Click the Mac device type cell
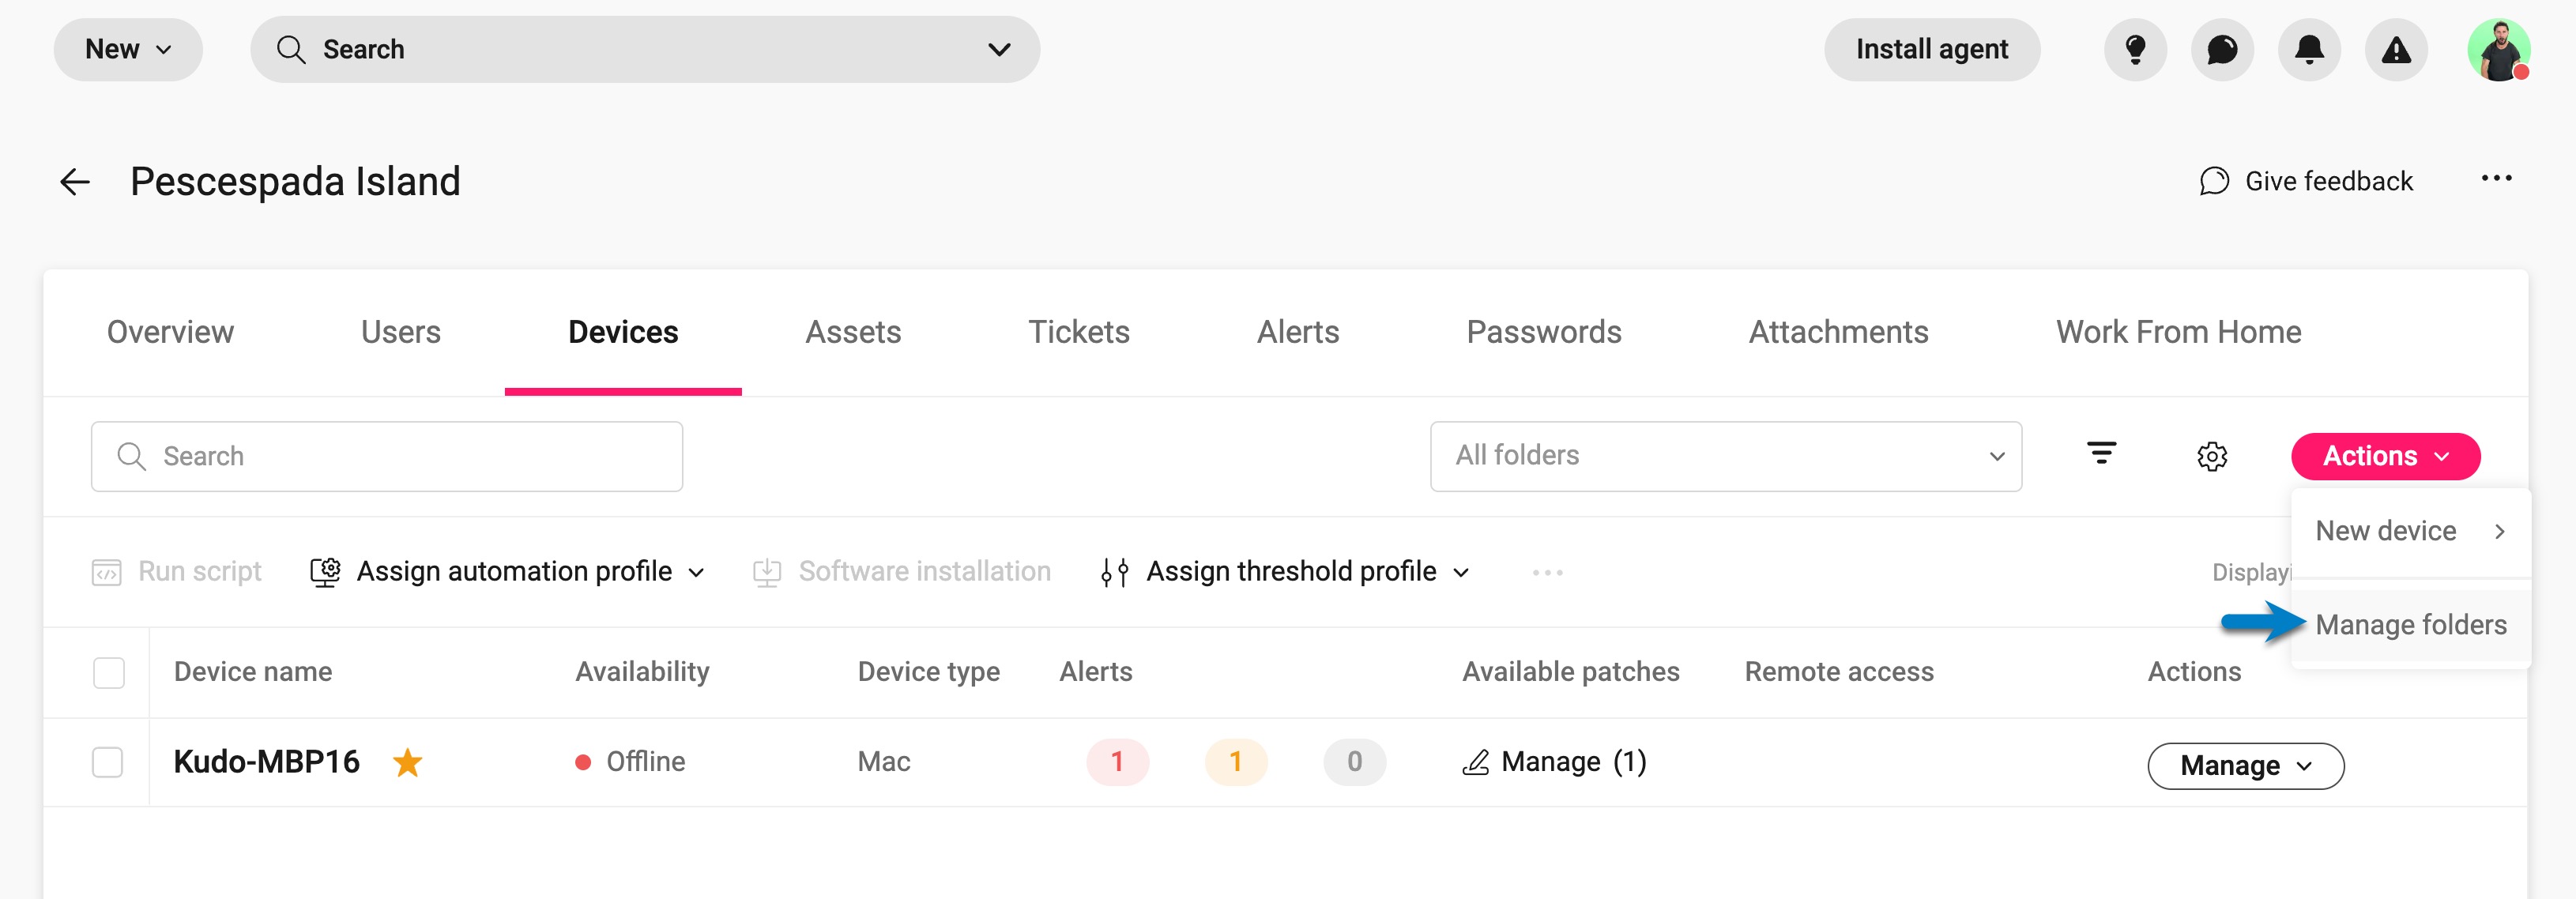The image size is (2576, 899). (x=883, y=762)
